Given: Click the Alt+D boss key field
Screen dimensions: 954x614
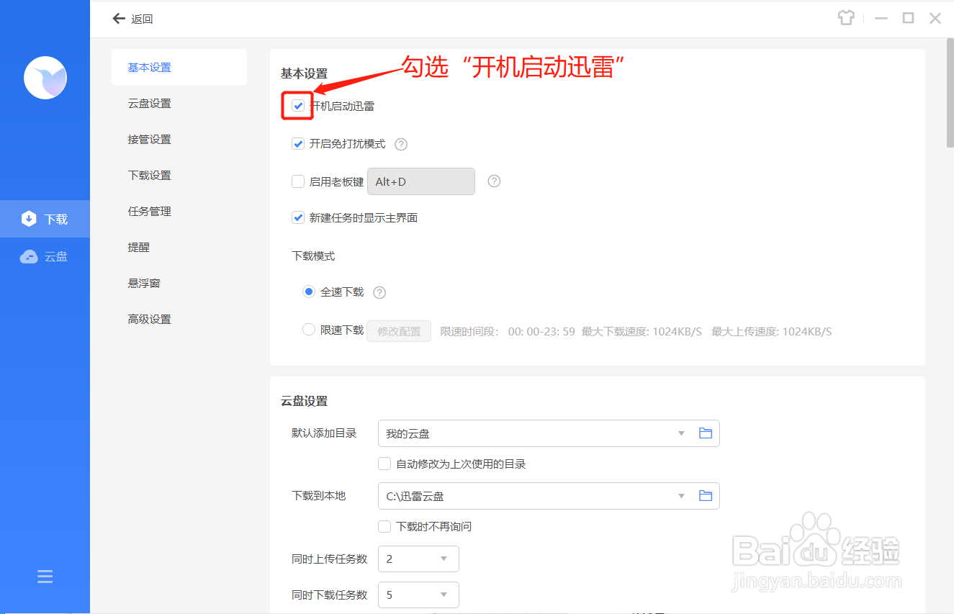Looking at the screenshot, I should (x=421, y=181).
